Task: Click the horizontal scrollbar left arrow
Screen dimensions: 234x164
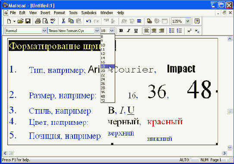Action: [x=5, y=153]
